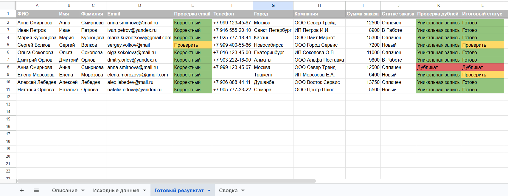Select phone +7 916 555-20-10
This screenshot has height=196, width=508.
(232, 30)
